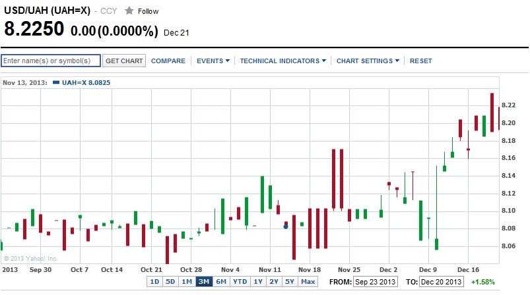Click the UAH=X legend color swatch
Viewport: 530px width, 295px height.
(x=56, y=82)
